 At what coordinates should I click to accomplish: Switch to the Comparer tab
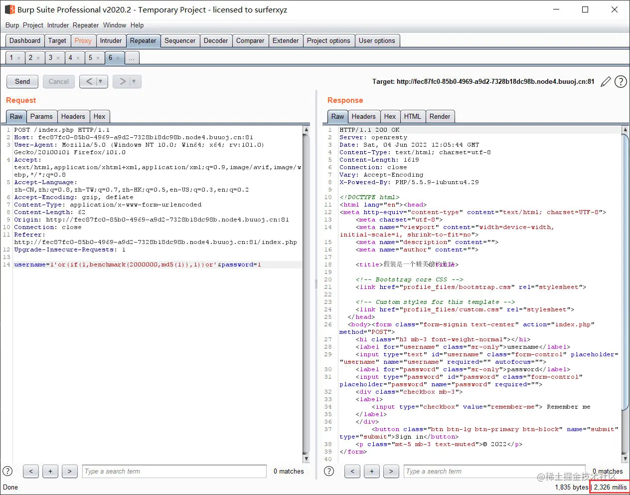(250, 41)
